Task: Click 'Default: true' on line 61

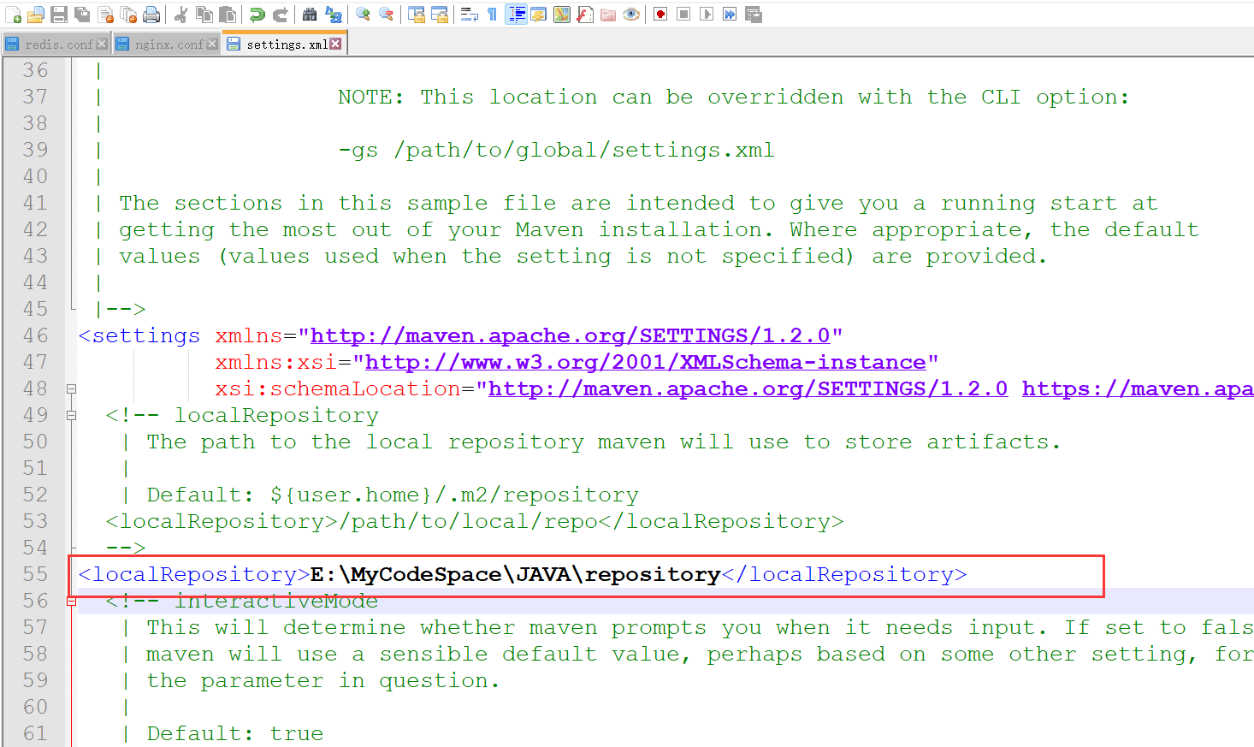Action: (x=234, y=733)
